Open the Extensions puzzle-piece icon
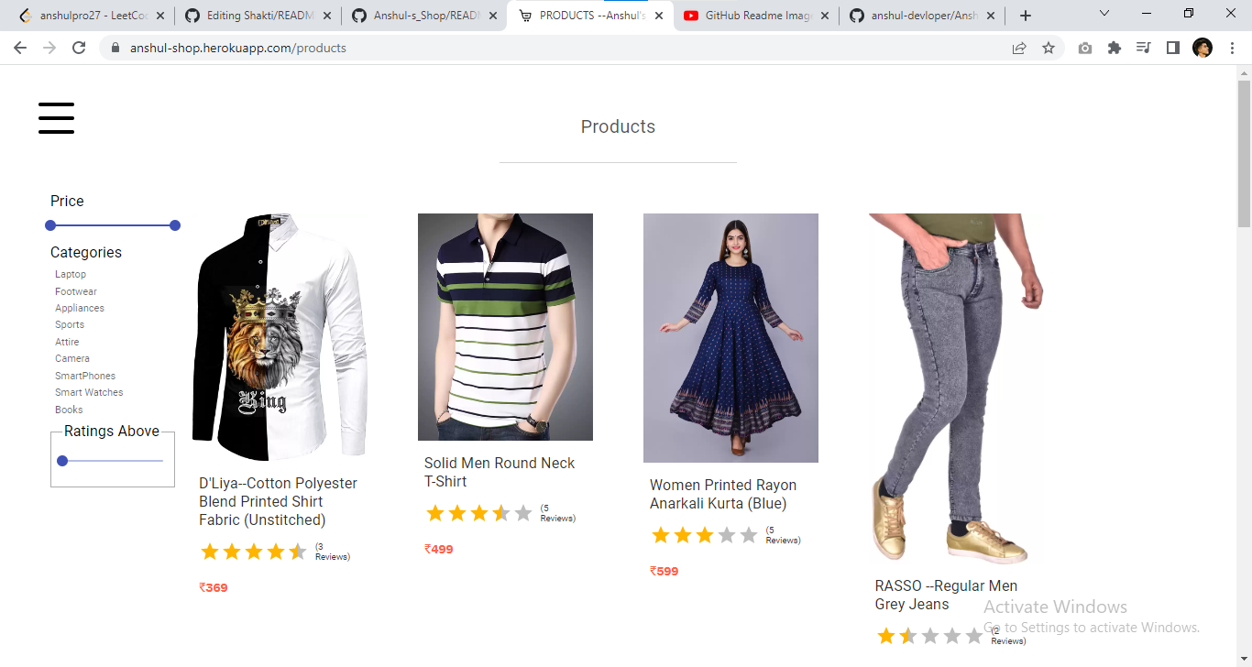Image resolution: width=1252 pixels, height=667 pixels. tap(1114, 48)
